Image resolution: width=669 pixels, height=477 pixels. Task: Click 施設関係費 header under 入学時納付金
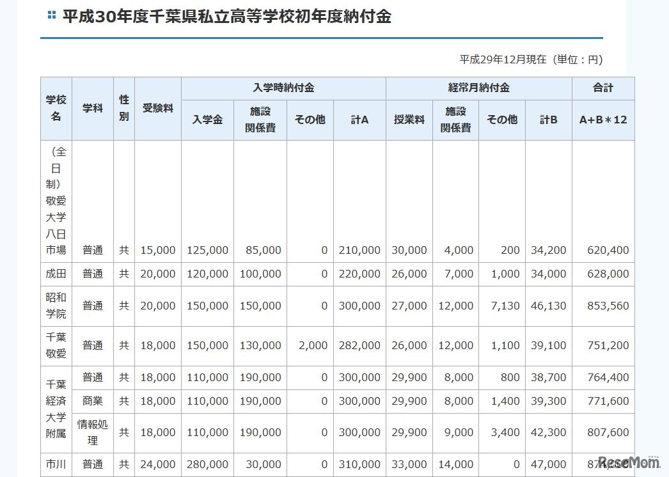pyautogui.click(x=260, y=120)
